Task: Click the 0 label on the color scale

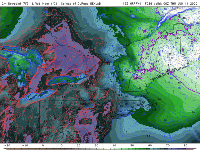Action: coord(43,145)
